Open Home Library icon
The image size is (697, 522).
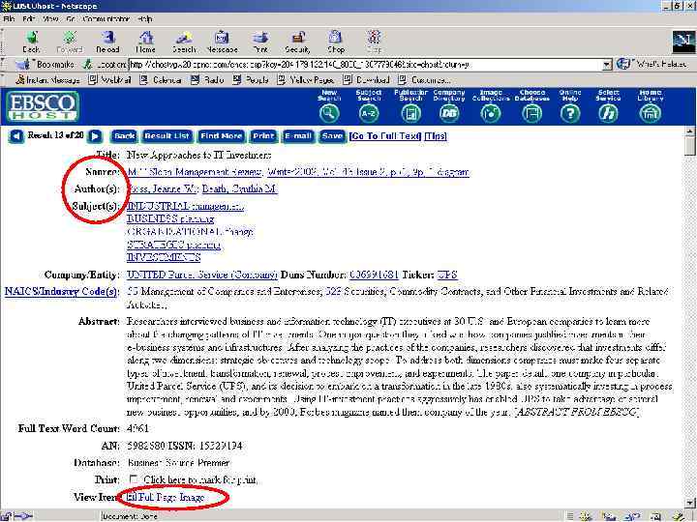pyautogui.click(x=650, y=113)
